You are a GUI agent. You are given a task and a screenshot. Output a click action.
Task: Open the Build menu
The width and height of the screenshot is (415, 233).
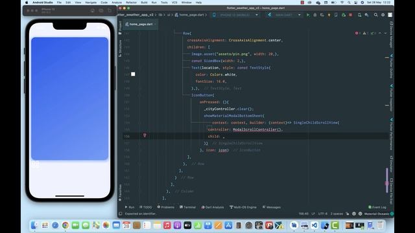point(144,3)
